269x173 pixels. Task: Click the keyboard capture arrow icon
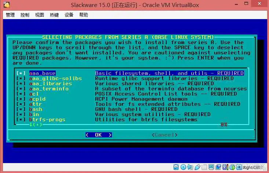tap(239, 168)
